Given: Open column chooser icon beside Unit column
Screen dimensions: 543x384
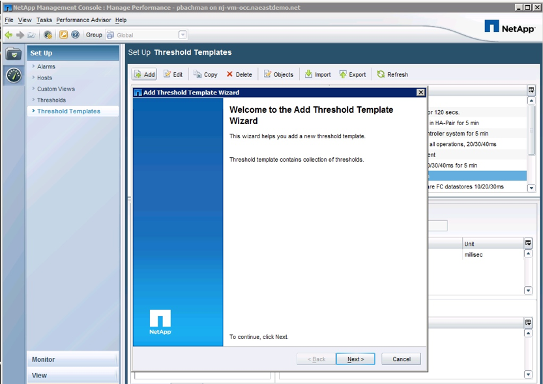Looking at the screenshot, I should (x=528, y=243).
